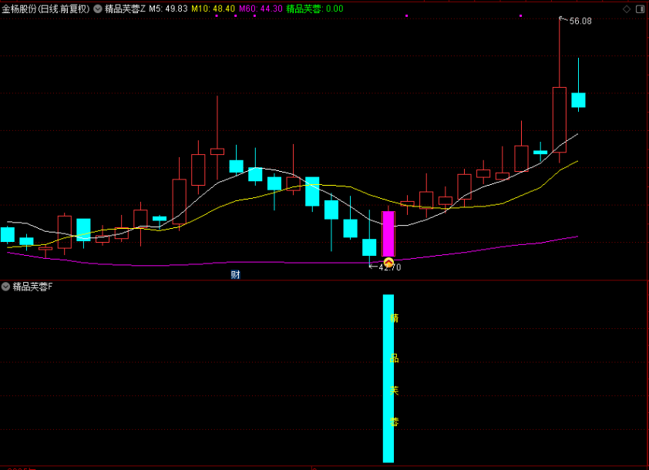Image resolution: width=649 pixels, height=470 pixels.
Task: Click the 42.70 low price marker
Action: [x=389, y=267]
